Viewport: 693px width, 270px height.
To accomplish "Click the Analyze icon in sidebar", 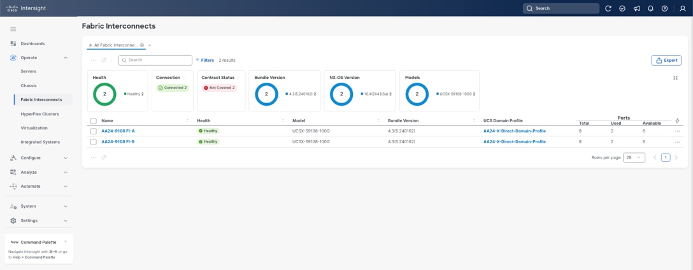I will tap(13, 172).
